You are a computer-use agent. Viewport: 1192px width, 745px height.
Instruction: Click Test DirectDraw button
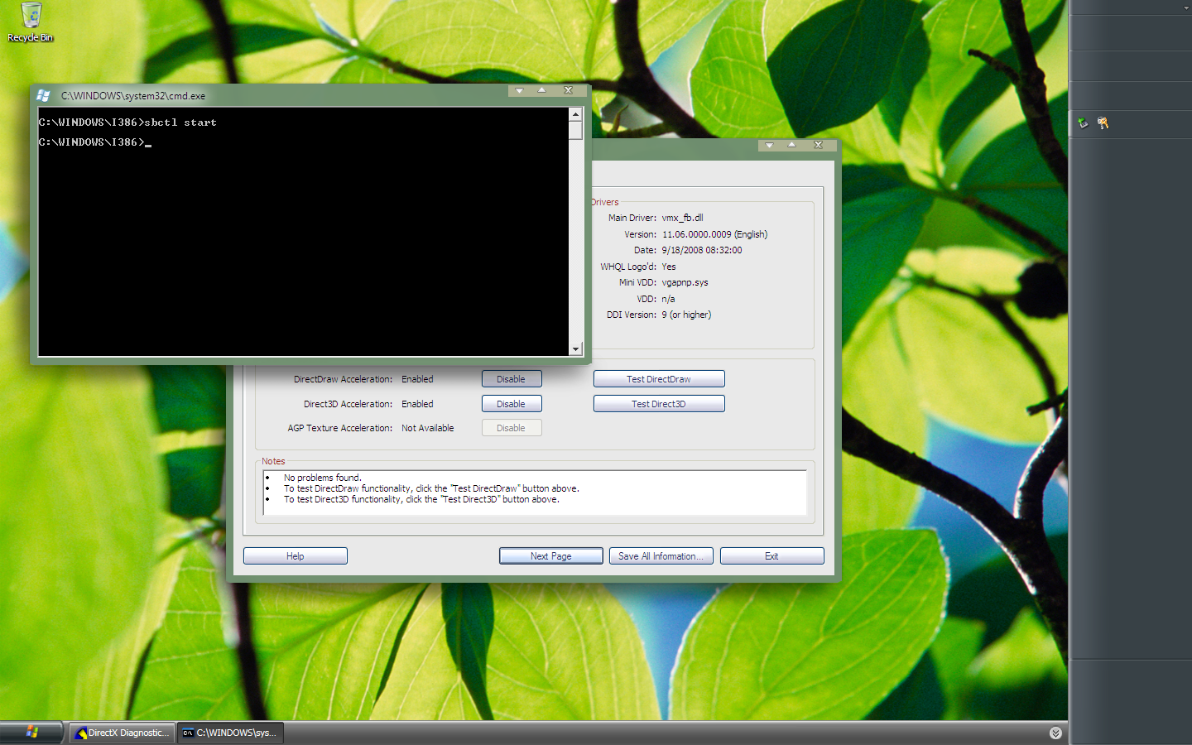659,379
